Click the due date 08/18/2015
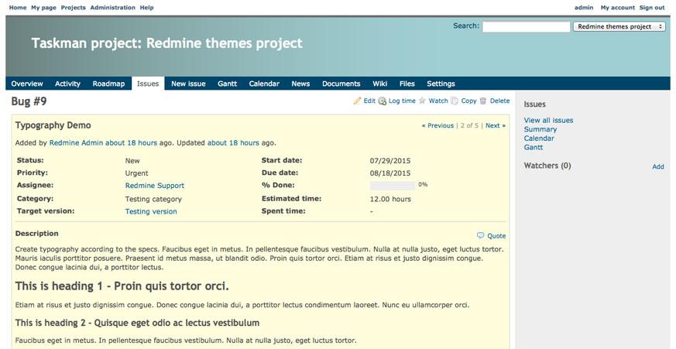This screenshot has height=349, width=676. click(x=390, y=173)
